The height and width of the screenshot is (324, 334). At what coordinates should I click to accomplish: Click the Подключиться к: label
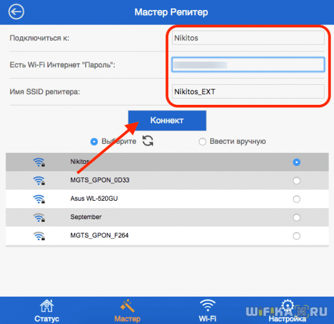(x=40, y=38)
